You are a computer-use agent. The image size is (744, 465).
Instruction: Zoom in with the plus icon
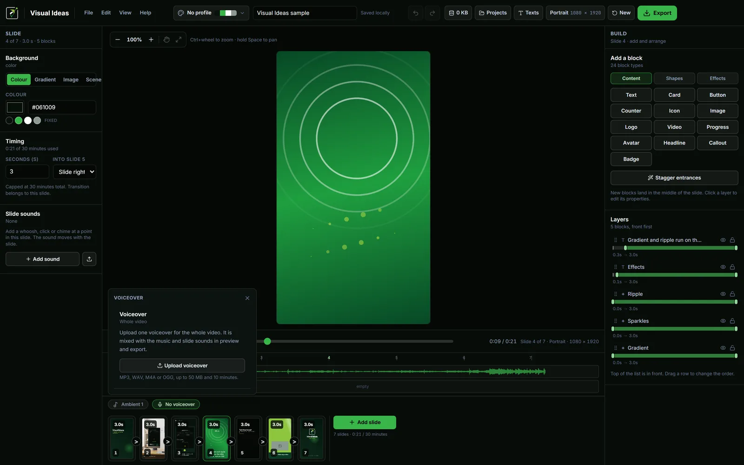151,40
